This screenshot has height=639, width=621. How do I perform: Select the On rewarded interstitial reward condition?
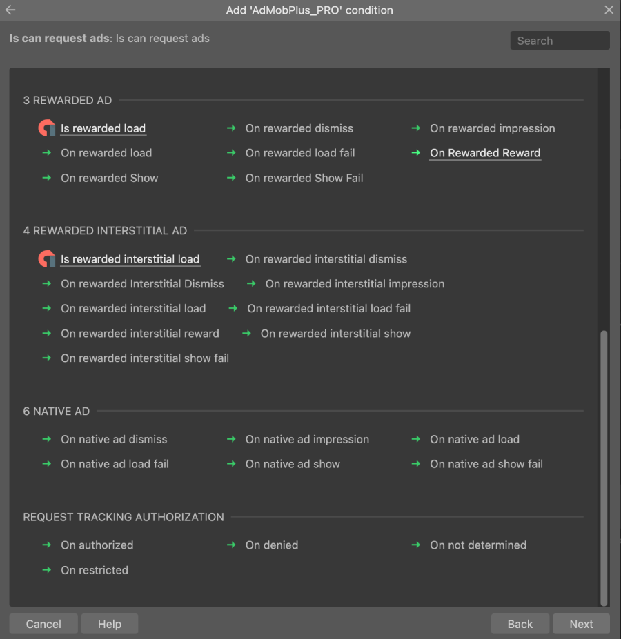140,333
